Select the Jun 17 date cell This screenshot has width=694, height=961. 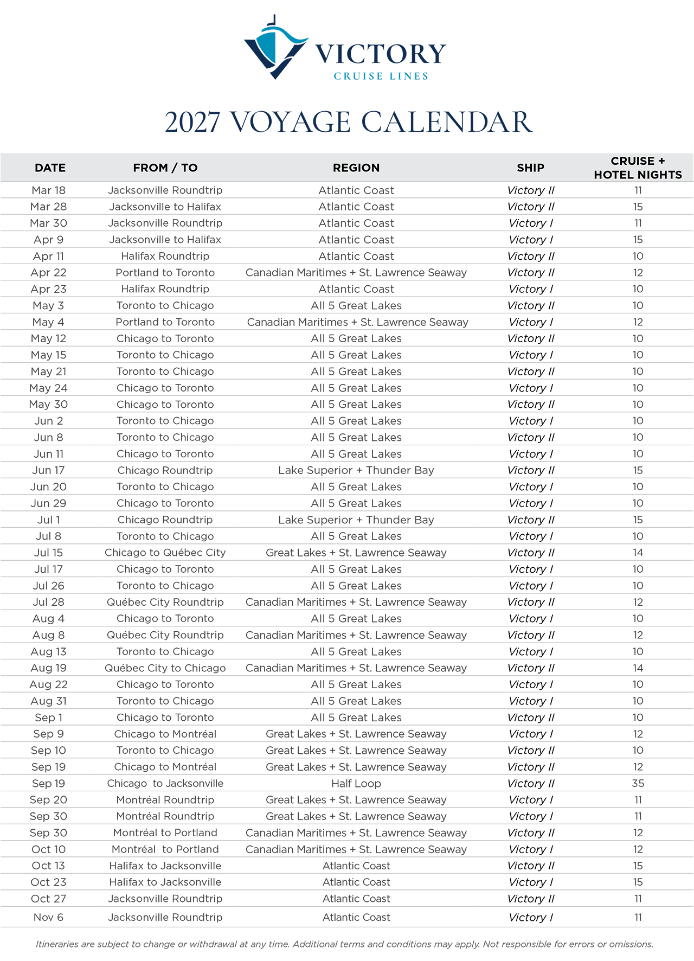[48, 470]
